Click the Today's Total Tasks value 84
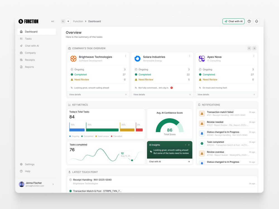 [72, 117]
